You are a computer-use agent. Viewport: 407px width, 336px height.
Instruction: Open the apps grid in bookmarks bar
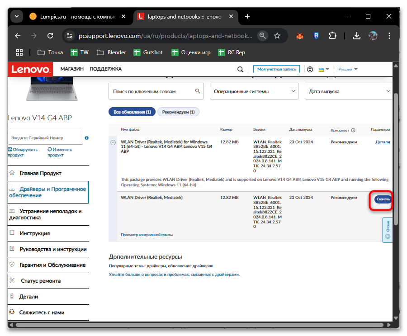click(19, 52)
